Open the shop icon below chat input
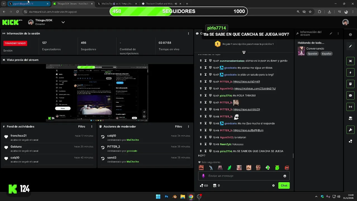This screenshot has width=357, height=201. (214, 185)
